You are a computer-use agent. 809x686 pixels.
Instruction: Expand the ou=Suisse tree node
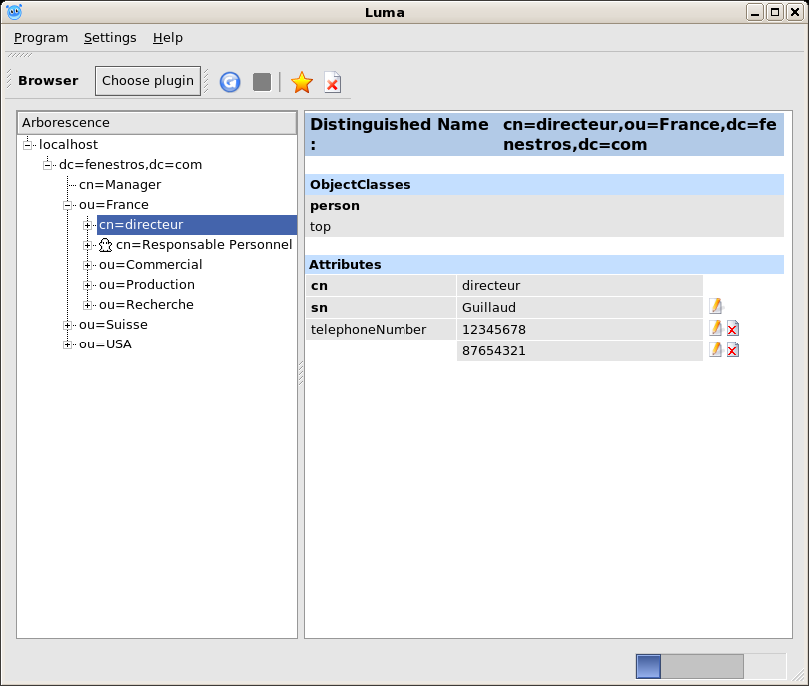(68, 325)
